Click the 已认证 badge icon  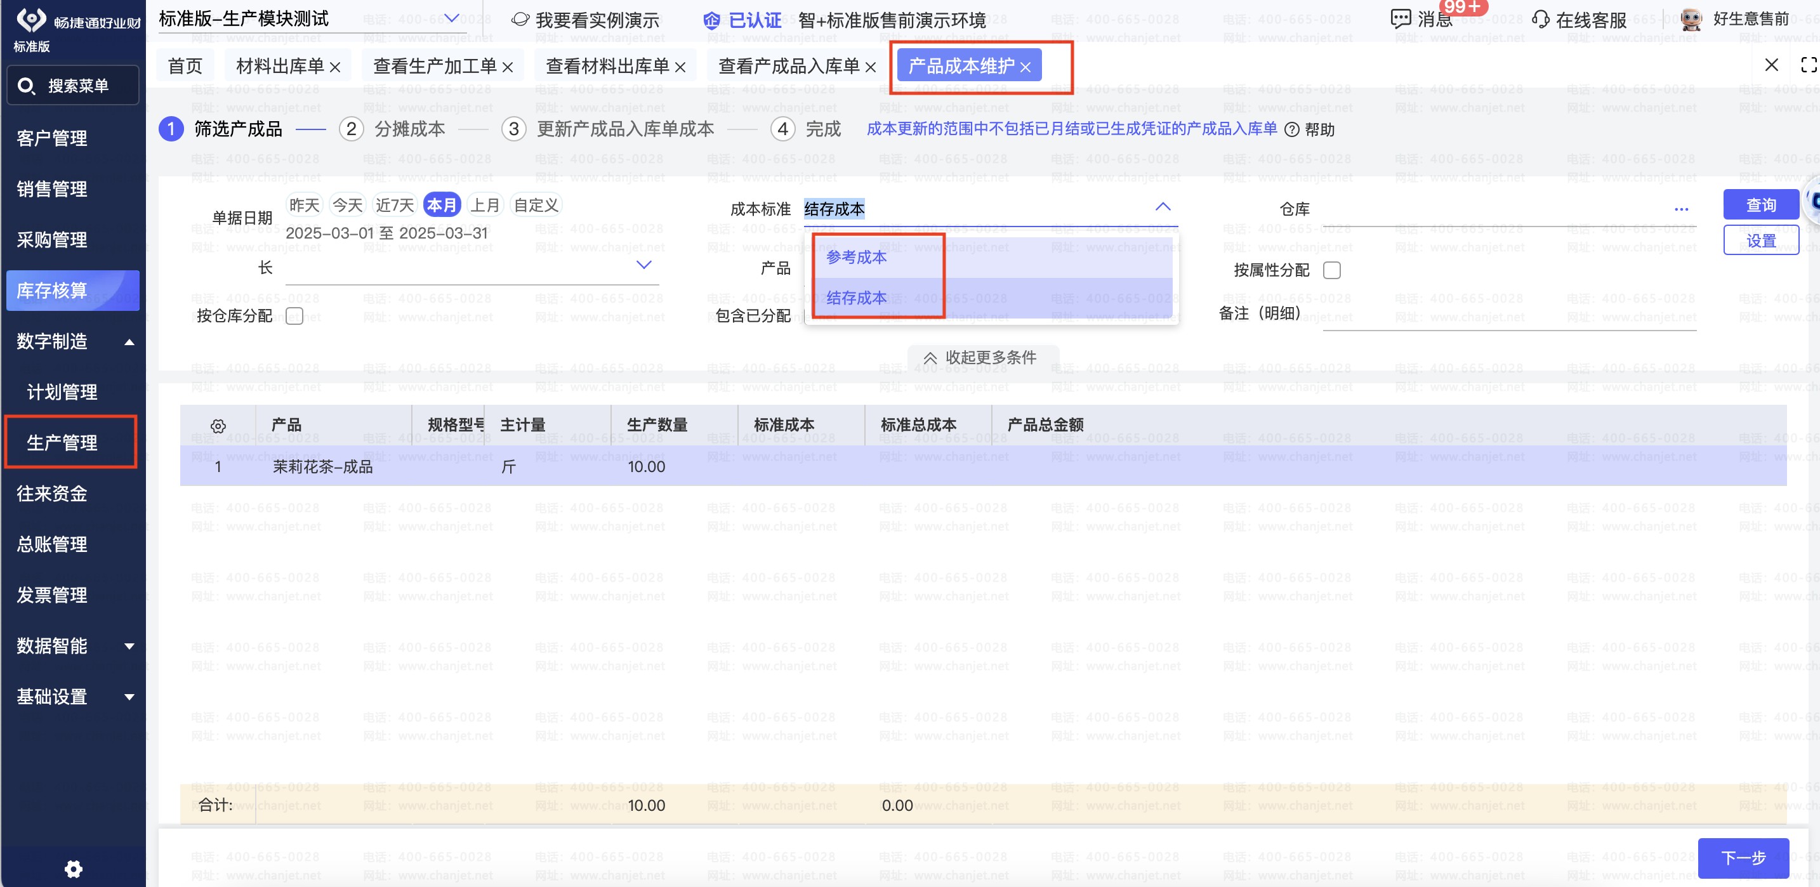711,20
